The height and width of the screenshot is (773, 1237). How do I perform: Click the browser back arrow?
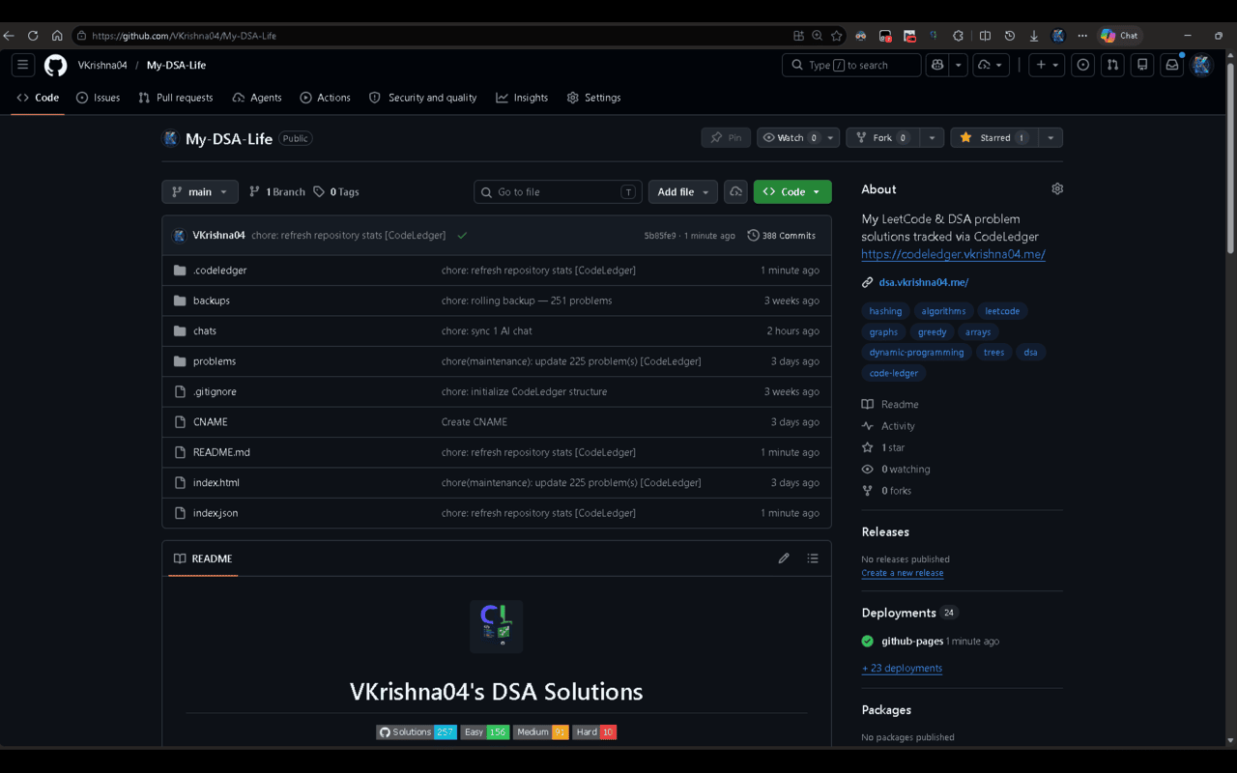[9, 36]
